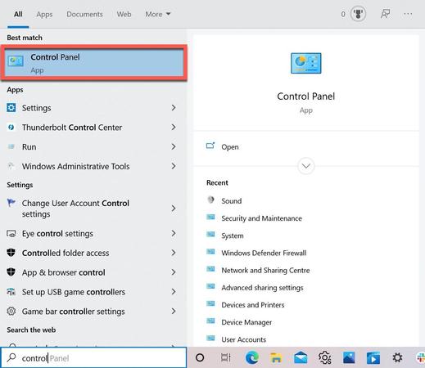
Task: Open User Accounts from Recent
Action: click(x=244, y=339)
